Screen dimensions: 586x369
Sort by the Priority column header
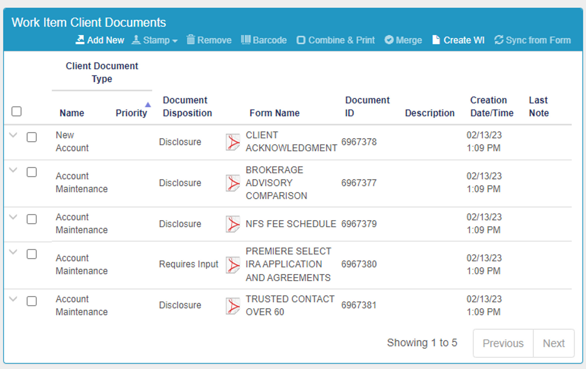click(x=131, y=113)
